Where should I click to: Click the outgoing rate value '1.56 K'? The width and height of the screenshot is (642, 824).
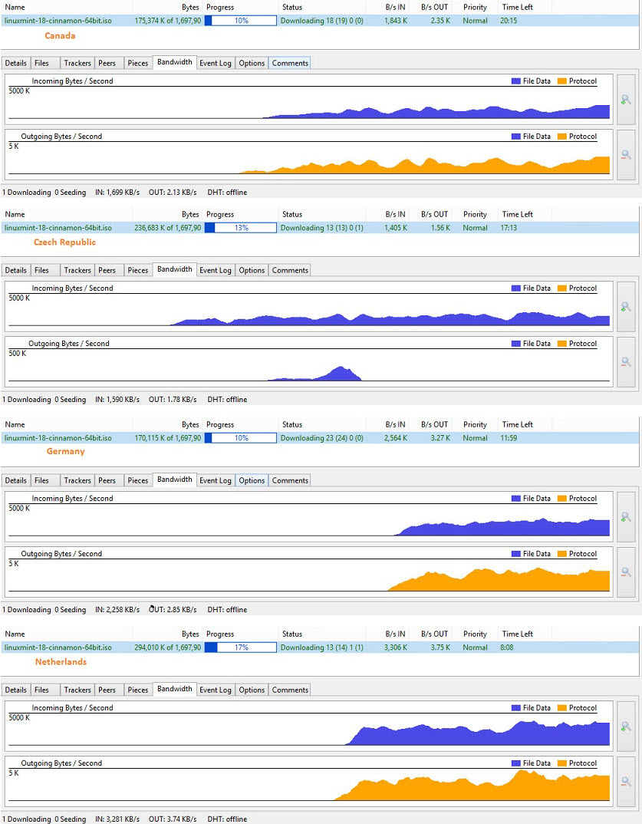coord(440,228)
